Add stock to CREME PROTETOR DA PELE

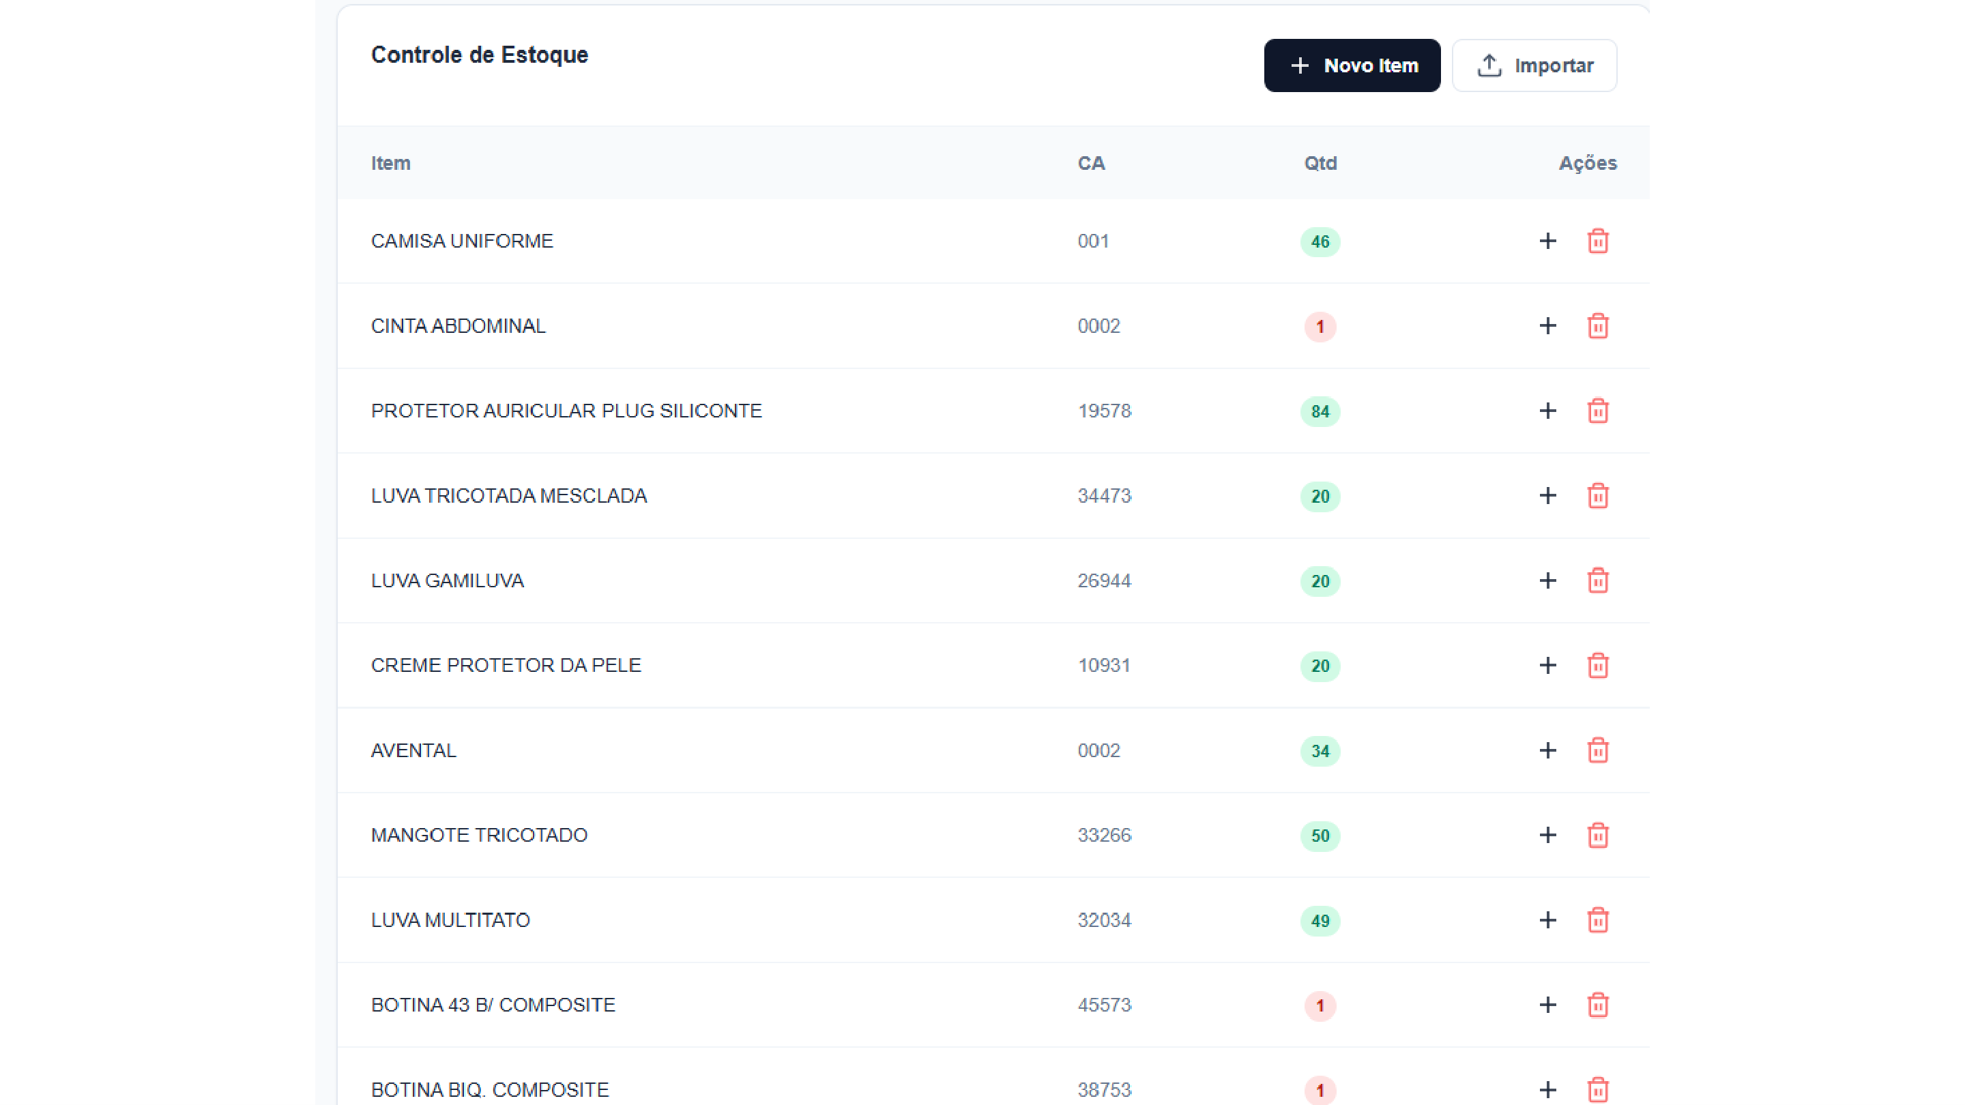[x=1547, y=665]
